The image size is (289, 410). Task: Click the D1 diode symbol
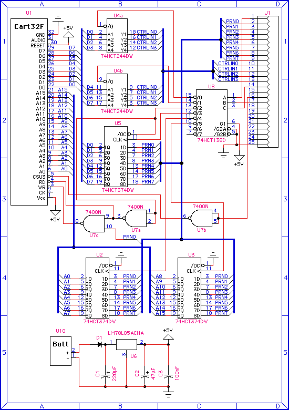(x=99, y=345)
